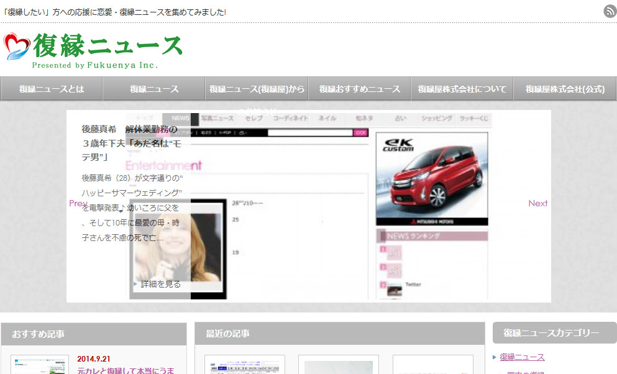Screen dimensions: 617x374
Task: Open the middle 最近の記事 thumbnail
Action: [x=338, y=365]
